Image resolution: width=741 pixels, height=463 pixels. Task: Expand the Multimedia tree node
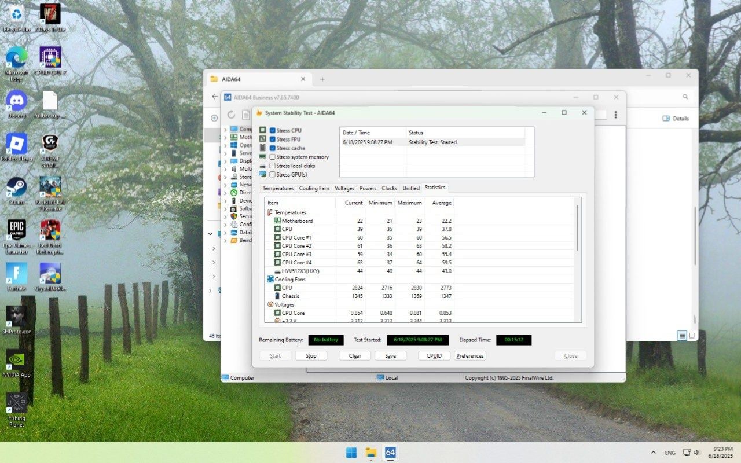[225, 169]
